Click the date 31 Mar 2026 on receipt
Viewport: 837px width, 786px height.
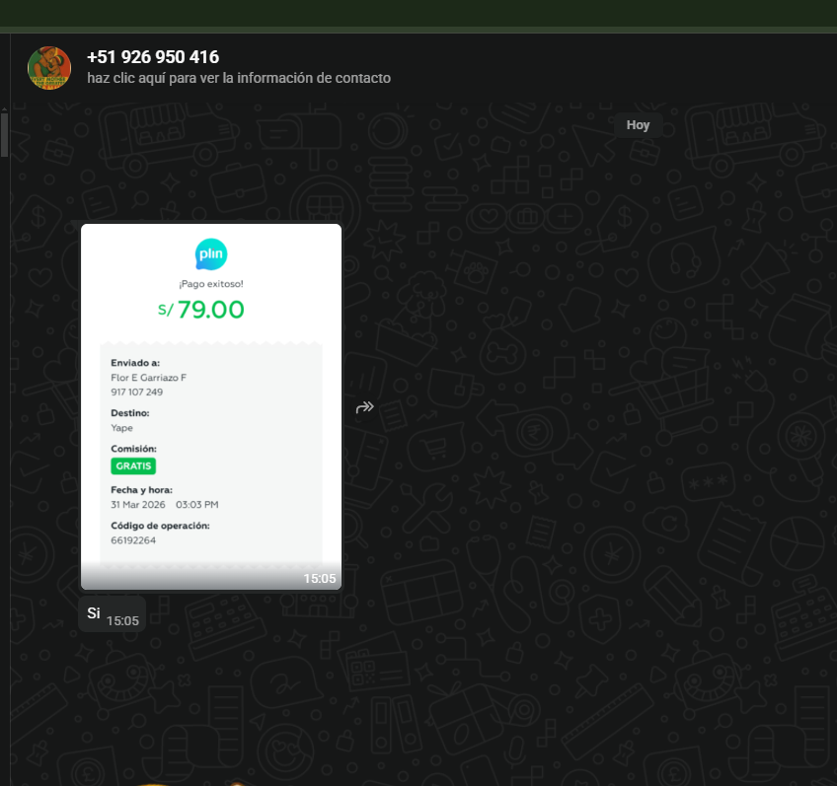coord(138,504)
